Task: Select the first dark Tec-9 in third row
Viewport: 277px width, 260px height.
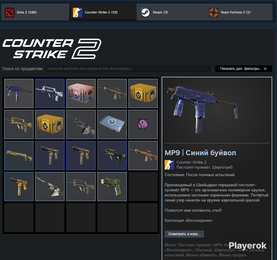Action: [50, 156]
